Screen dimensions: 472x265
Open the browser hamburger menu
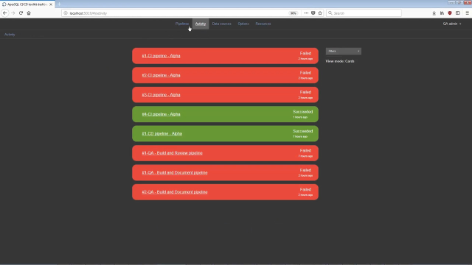pyautogui.click(x=467, y=13)
